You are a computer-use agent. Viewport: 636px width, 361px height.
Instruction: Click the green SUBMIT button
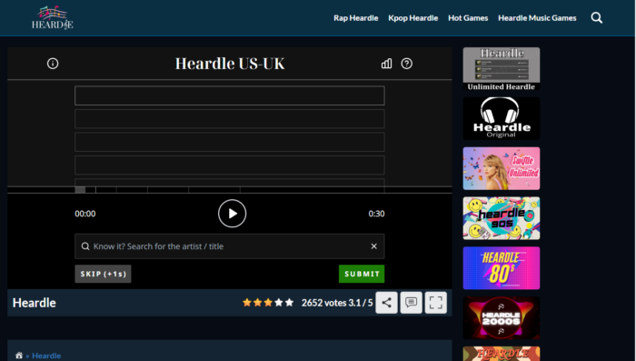coord(362,274)
